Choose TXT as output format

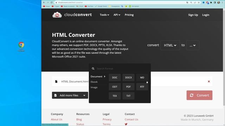tap(128, 96)
